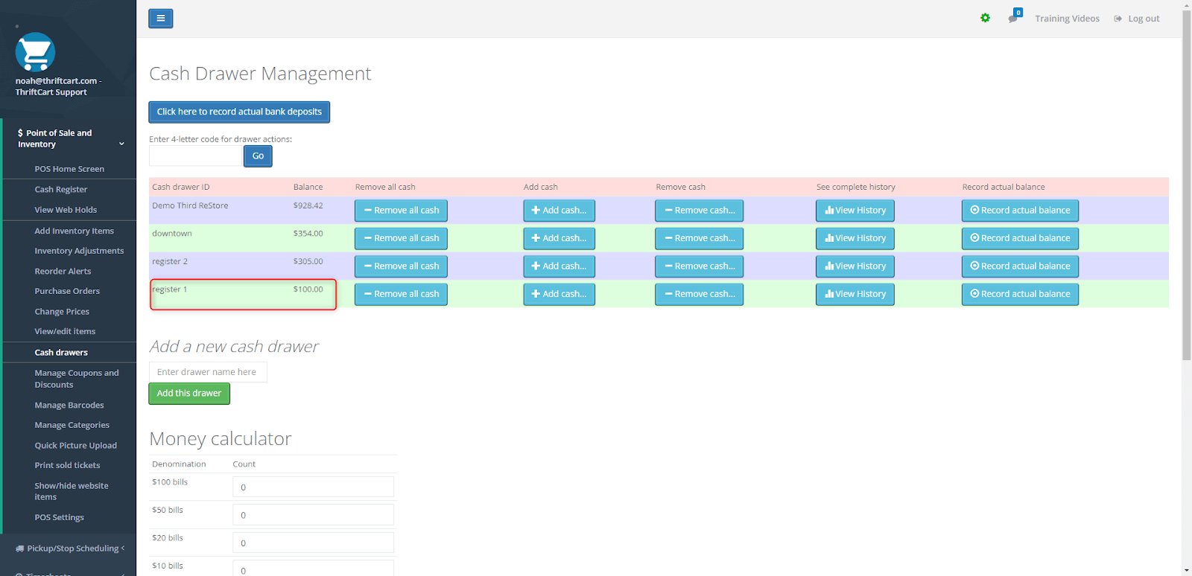Record actual balance for Demo Third ReStore
Screen dimensions: 1192x576
tap(1020, 211)
